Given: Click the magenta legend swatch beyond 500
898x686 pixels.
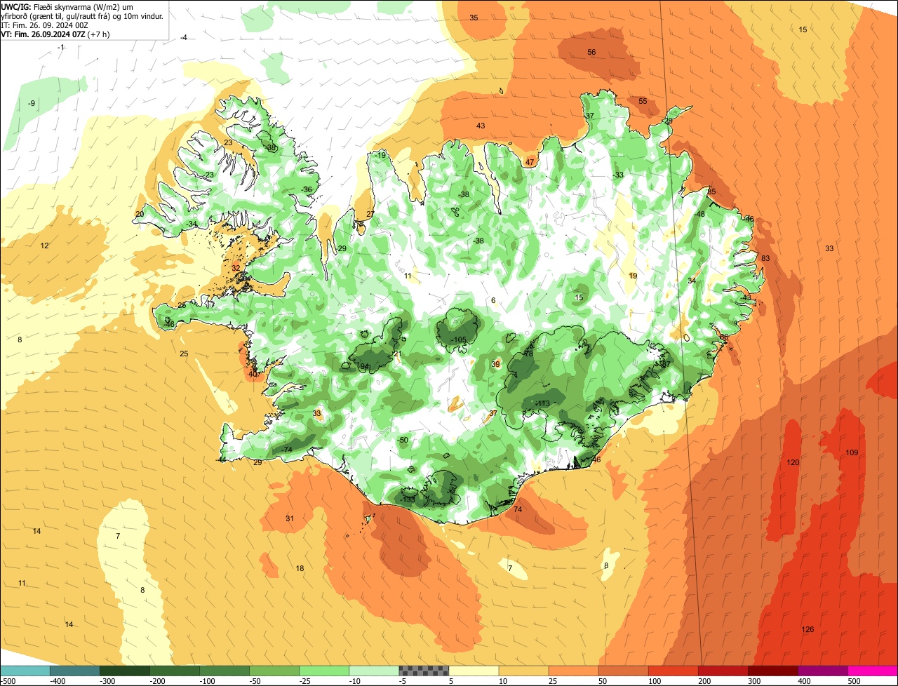Looking at the screenshot, I should [x=872, y=671].
